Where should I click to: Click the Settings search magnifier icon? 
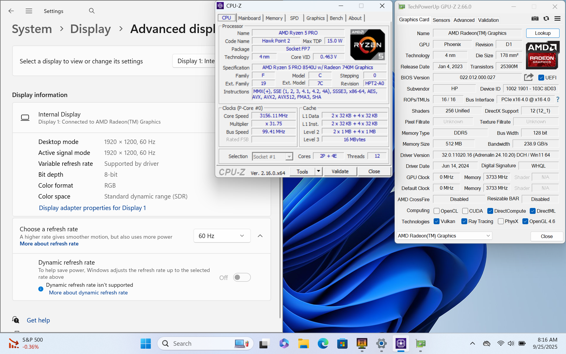tap(92, 11)
